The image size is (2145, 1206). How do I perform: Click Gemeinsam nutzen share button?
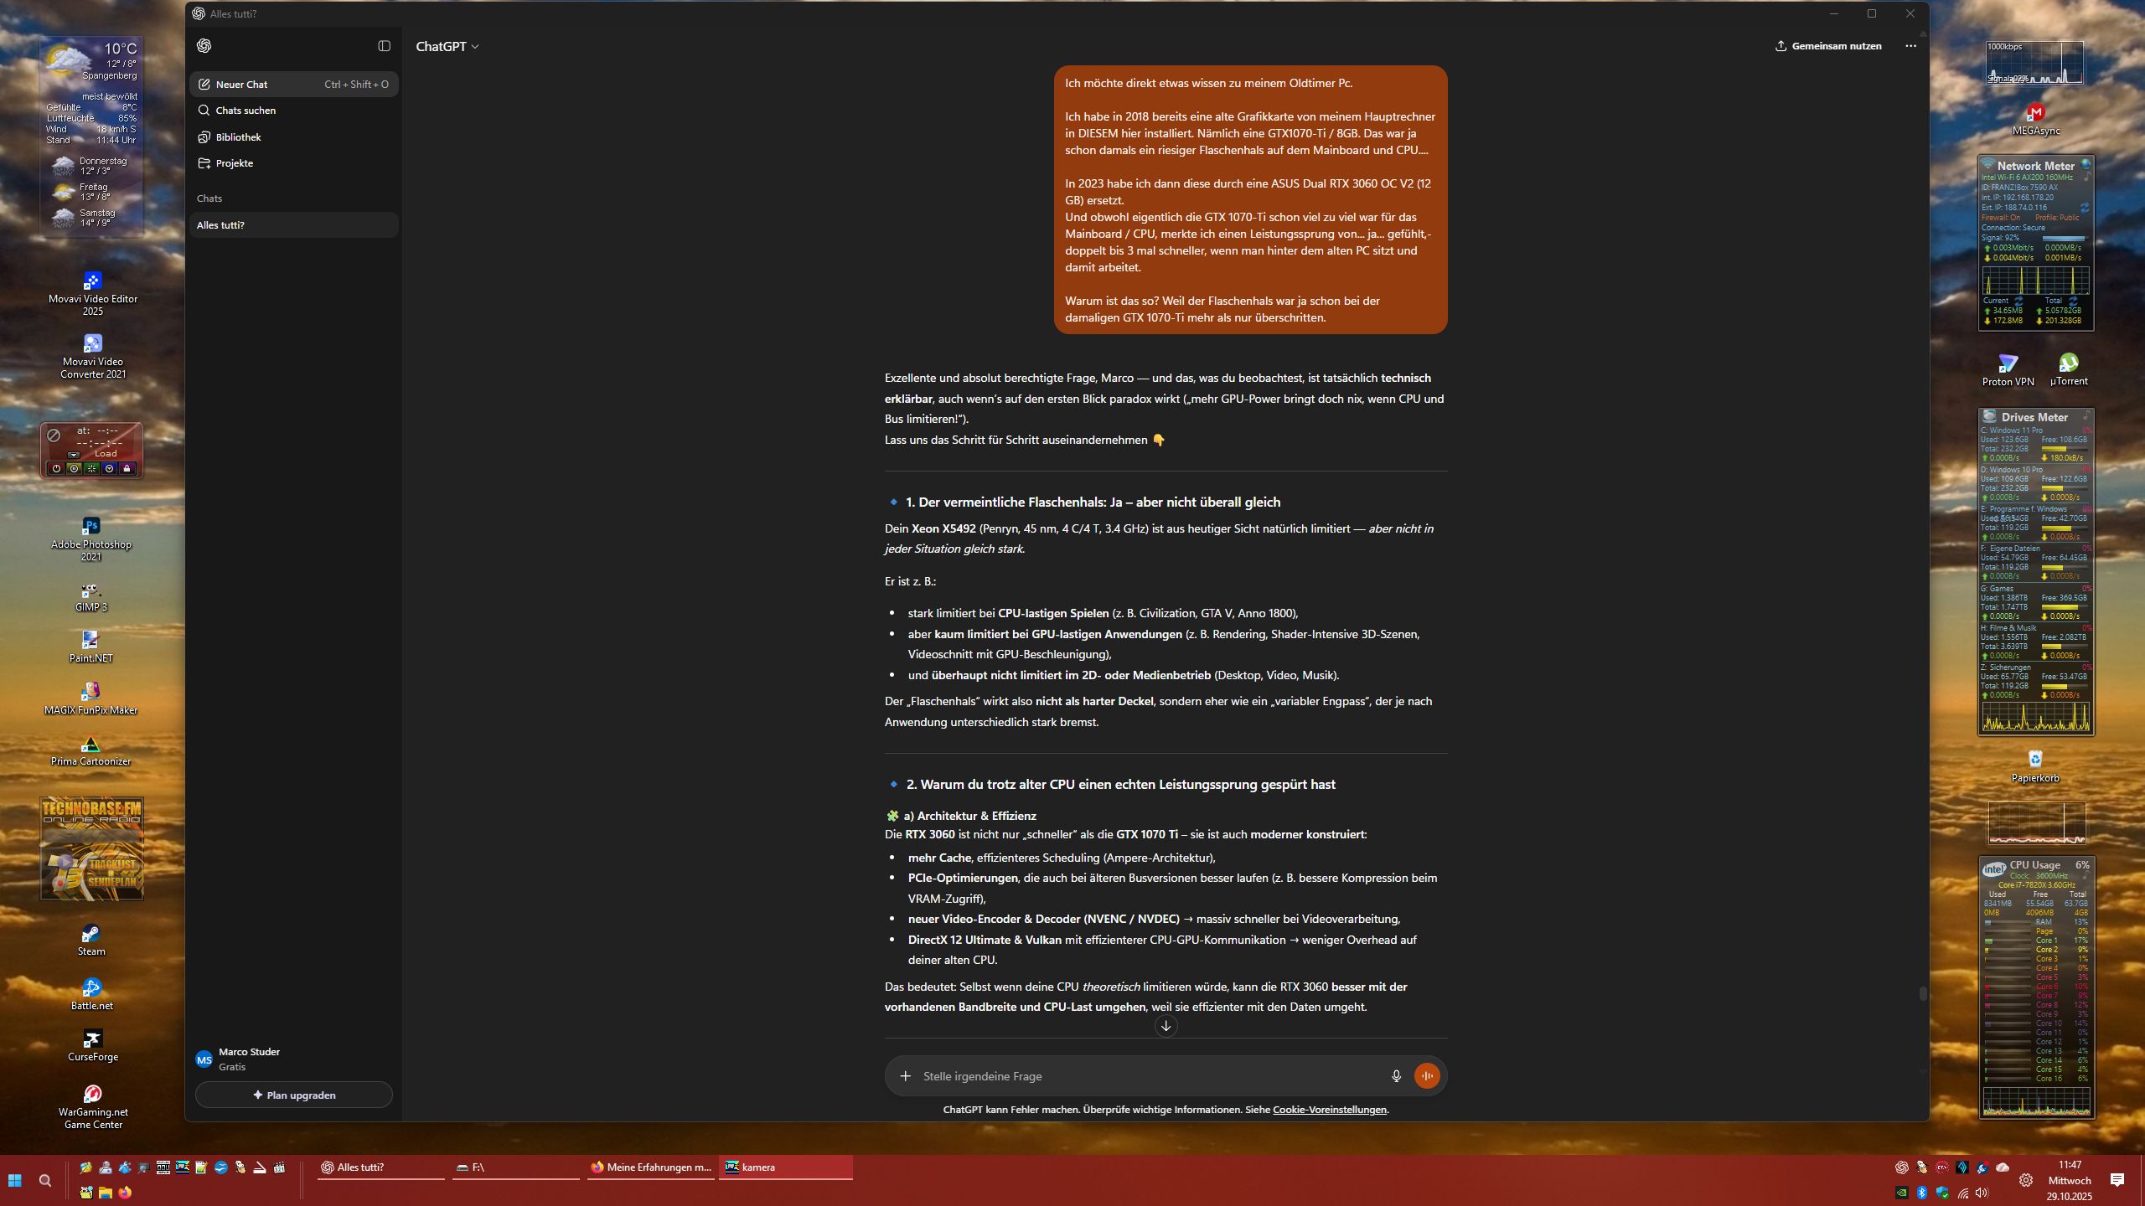(x=1828, y=46)
